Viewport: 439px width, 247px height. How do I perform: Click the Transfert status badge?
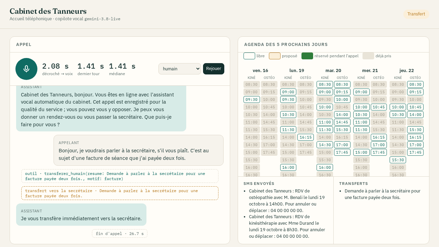click(x=416, y=14)
